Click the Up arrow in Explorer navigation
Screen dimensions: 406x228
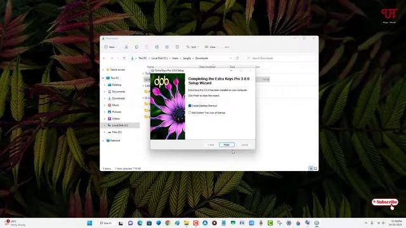[124, 58]
